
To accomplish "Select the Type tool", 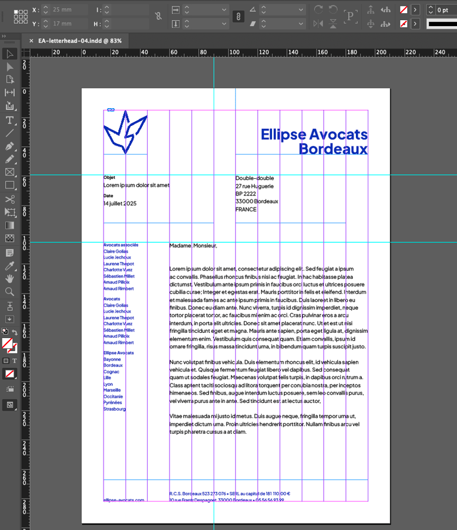I will tap(10, 121).
